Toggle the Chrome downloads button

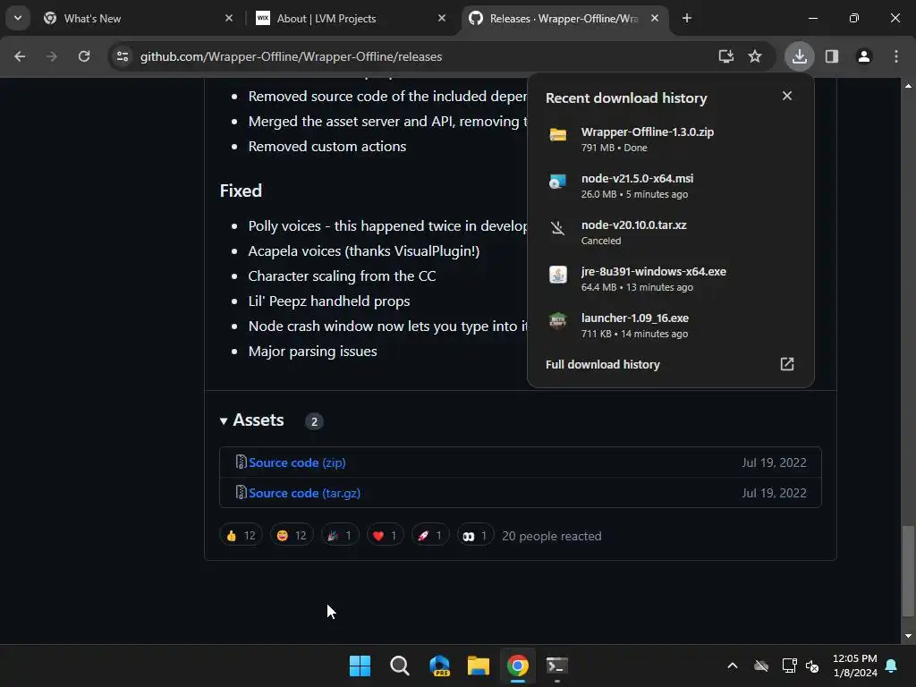tap(799, 56)
